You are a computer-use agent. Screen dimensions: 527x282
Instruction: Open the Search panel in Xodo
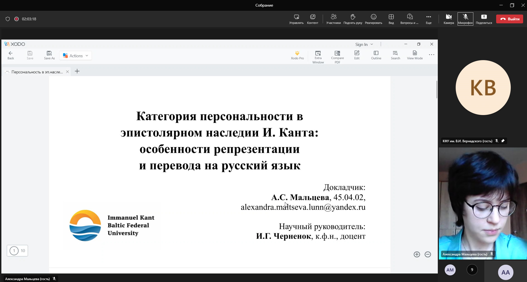[x=395, y=55]
